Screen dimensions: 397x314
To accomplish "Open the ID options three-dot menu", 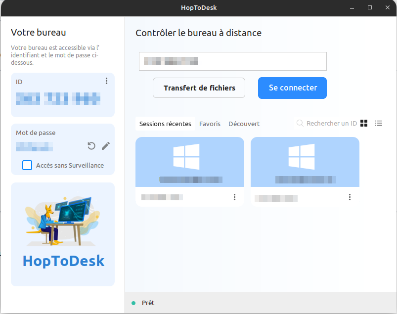I will 106,81.
